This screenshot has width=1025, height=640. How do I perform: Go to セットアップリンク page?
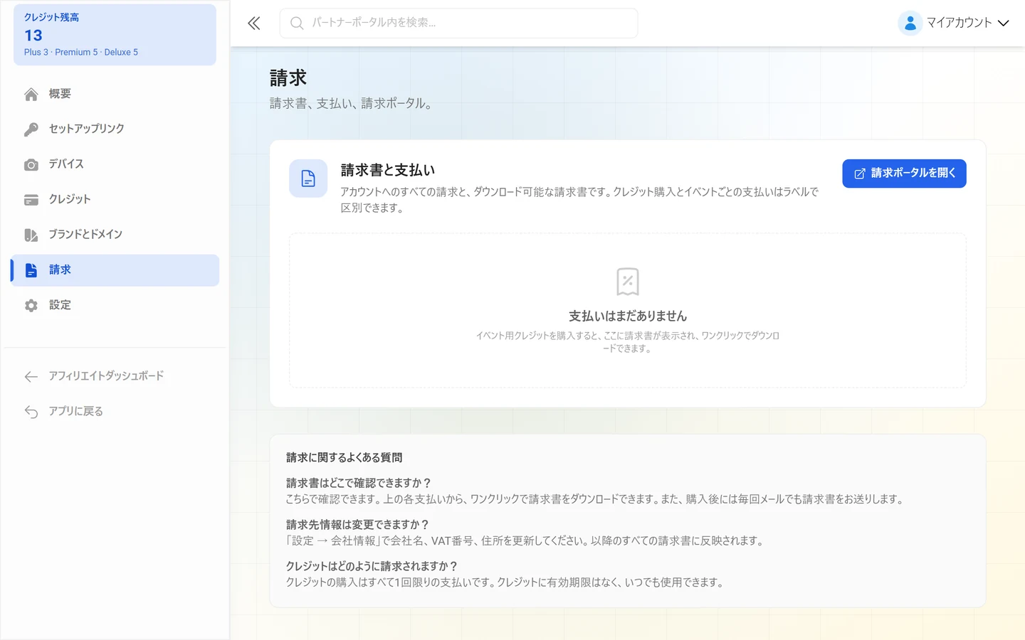[x=115, y=129]
